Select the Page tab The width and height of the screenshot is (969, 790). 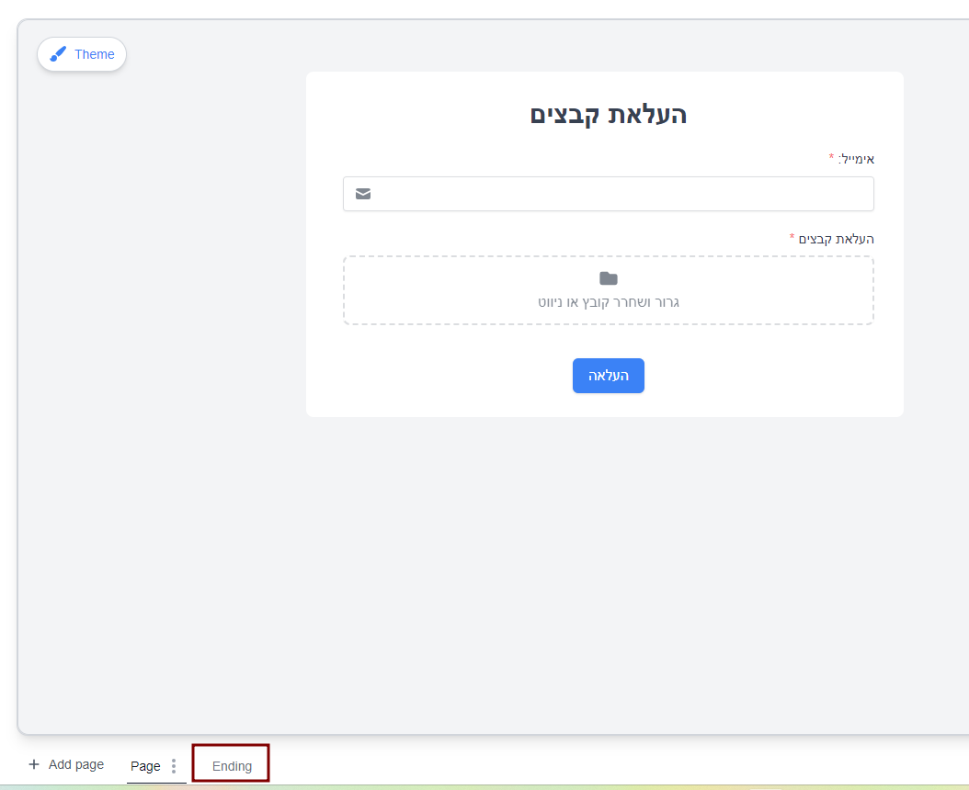(146, 766)
